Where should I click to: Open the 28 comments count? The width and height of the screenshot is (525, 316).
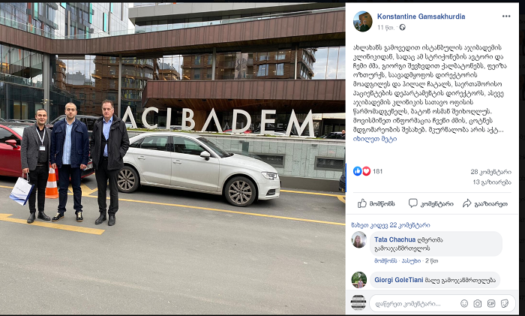tap(490, 172)
